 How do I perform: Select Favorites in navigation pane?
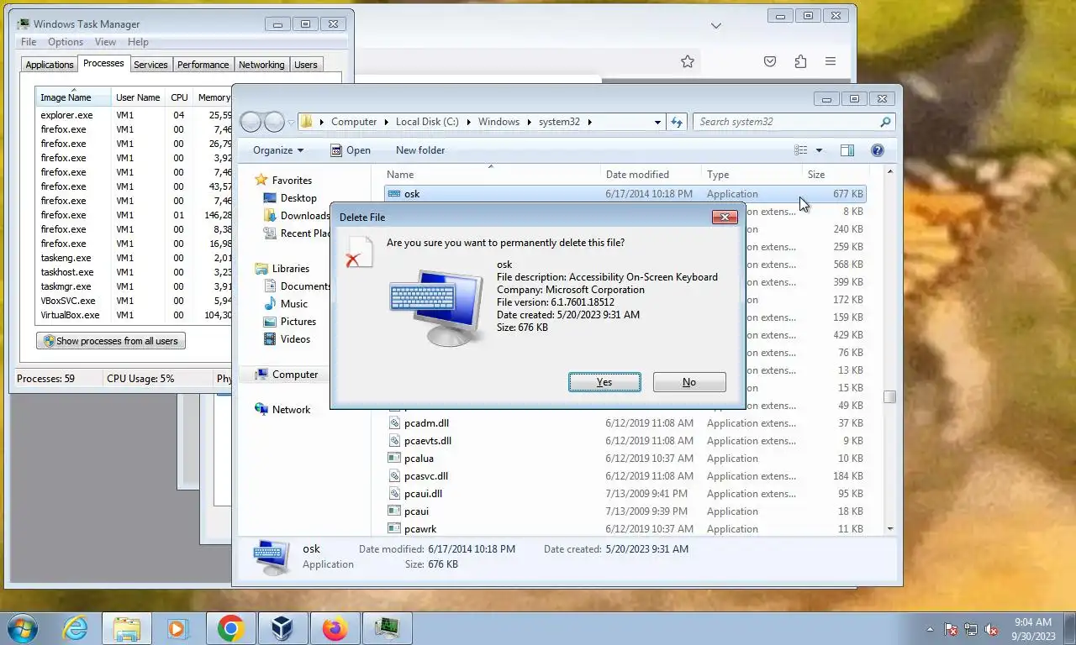292,181
